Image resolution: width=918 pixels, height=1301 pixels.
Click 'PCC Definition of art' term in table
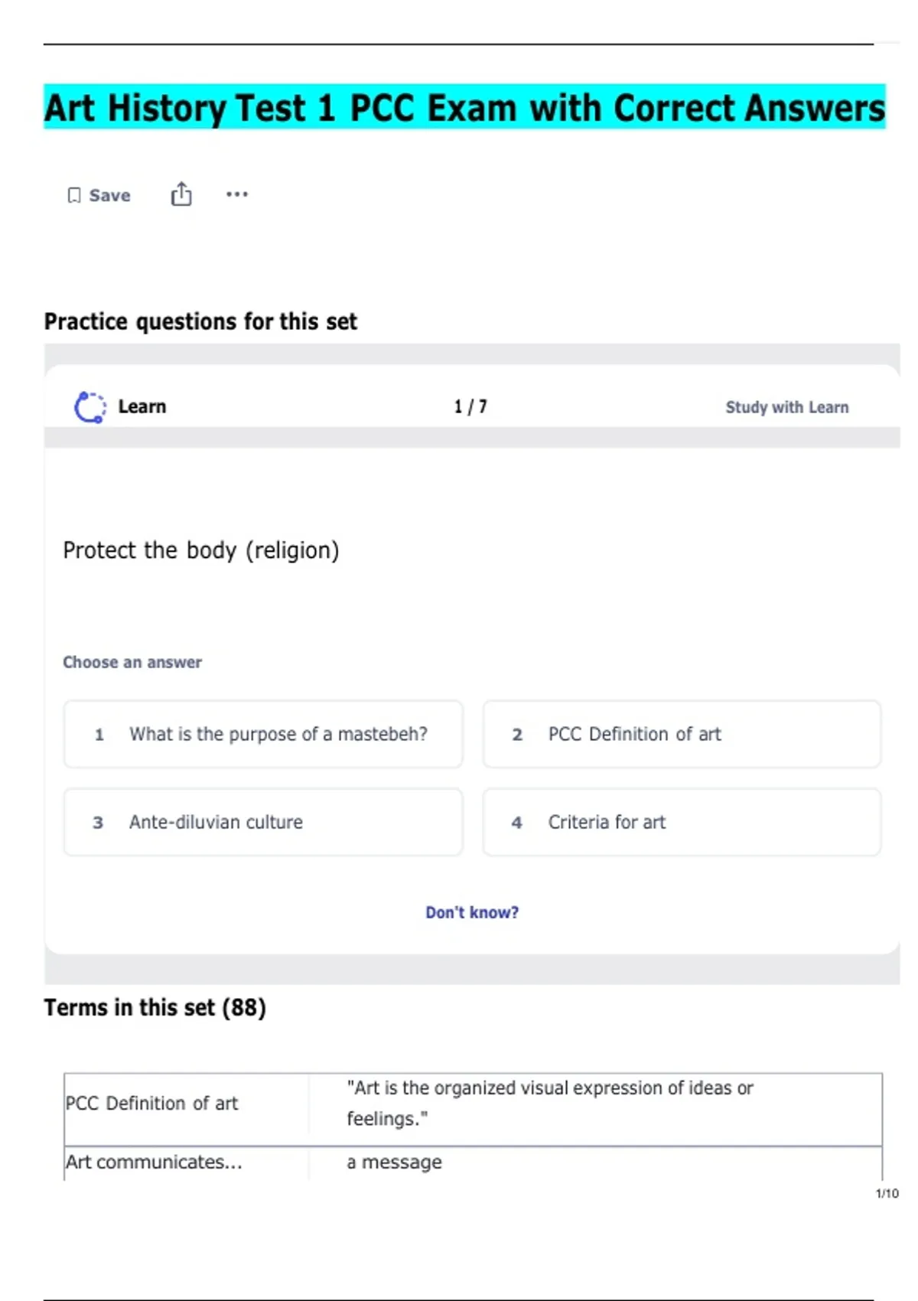152,1104
